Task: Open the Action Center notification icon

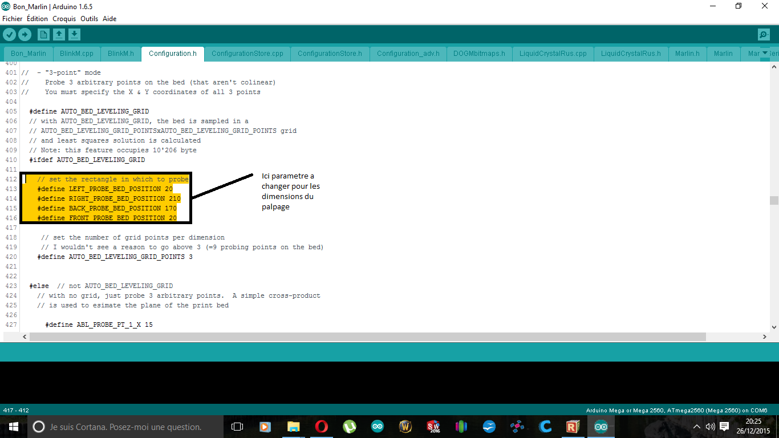Action: pyautogui.click(x=724, y=427)
